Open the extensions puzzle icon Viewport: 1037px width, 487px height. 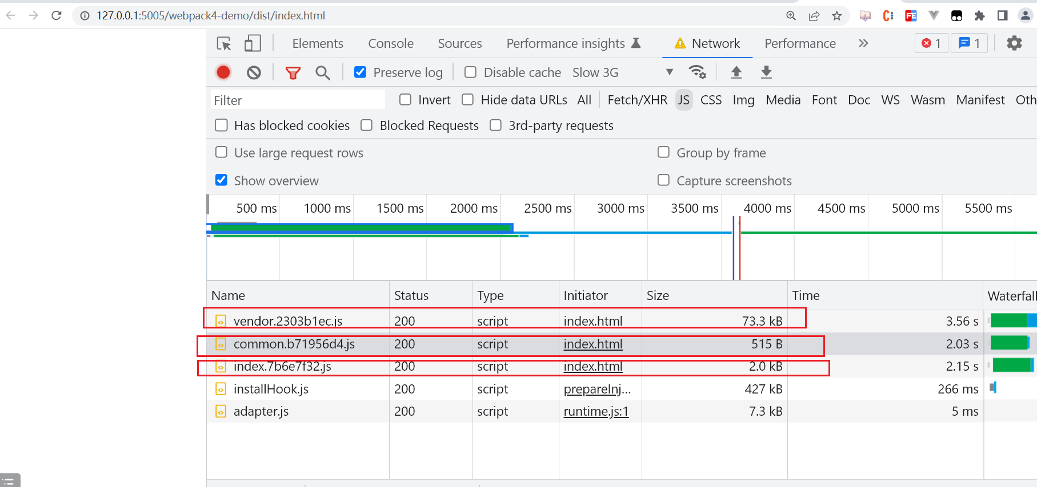click(979, 16)
